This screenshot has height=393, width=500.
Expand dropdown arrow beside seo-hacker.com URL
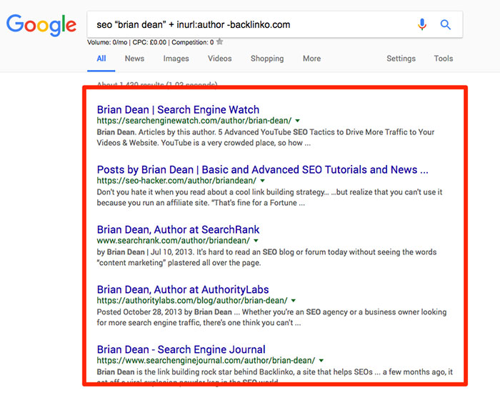click(262, 181)
